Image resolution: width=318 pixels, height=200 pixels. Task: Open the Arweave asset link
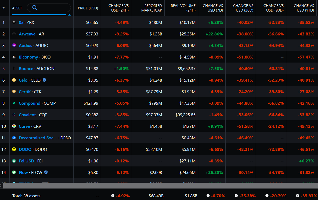click(27, 34)
